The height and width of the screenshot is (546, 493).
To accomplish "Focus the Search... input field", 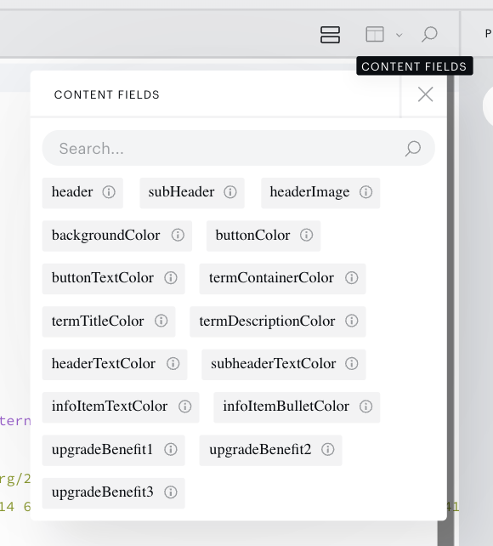I will click(x=238, y=148).
